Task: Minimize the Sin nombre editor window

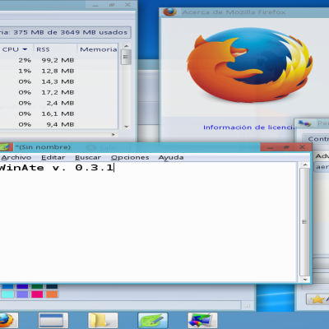Action: click(x=270, y=147)
